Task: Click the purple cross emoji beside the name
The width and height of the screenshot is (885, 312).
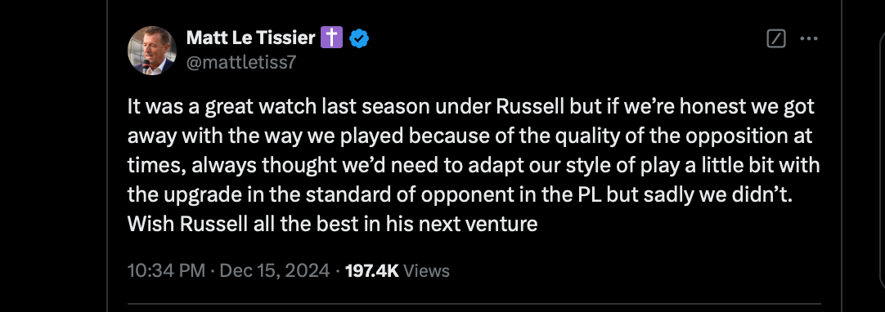Action: [x=332, y=38]
